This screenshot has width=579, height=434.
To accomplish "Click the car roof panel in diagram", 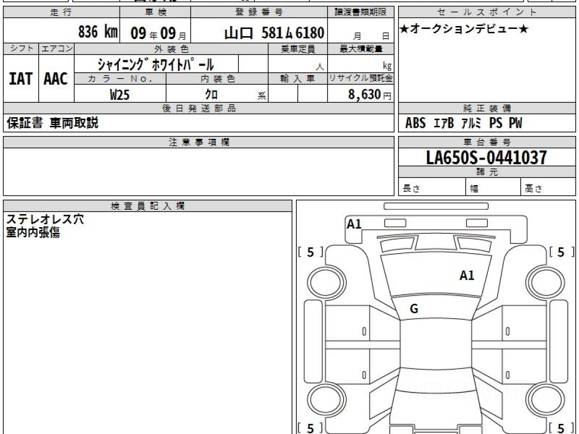I will pyautogui.click(x=435, y=344).
